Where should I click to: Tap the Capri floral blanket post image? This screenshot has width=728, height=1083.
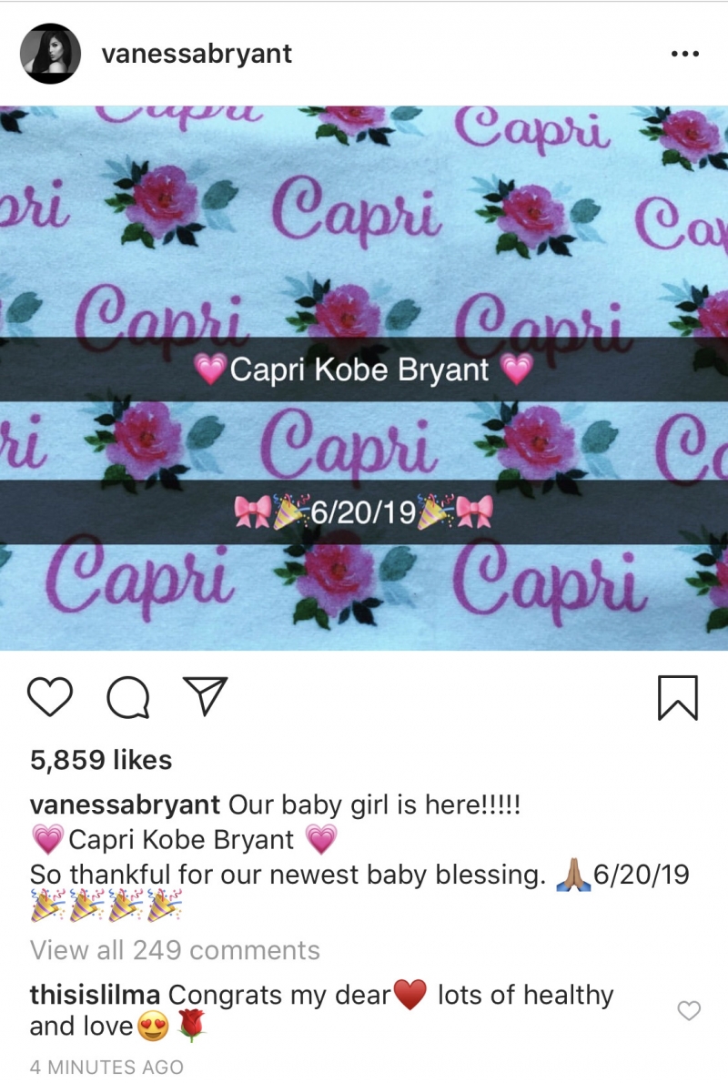[x=364, y=378]
